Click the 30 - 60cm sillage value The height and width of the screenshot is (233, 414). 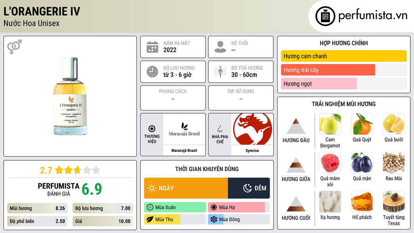[x=244, y=75]
